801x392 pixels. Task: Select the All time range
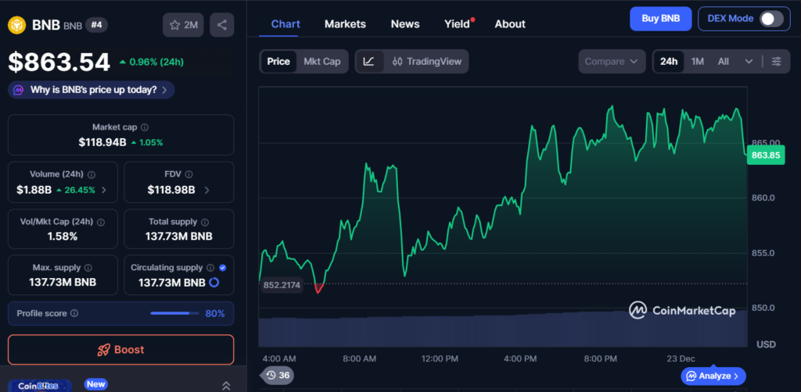coord(724,62)
